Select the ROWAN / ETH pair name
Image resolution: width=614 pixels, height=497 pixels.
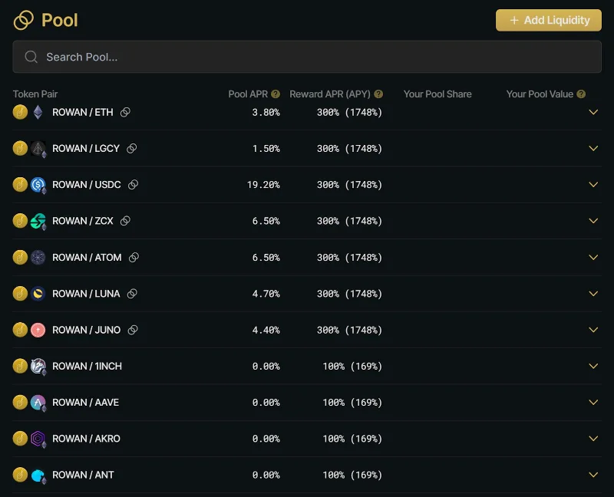83,112
